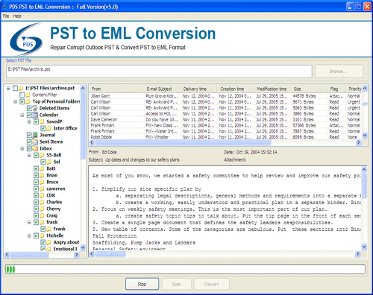Viewport: 373px width, 295px height.
Task: Select the Dave Cameron email row
Action: pyautogui.click(x=225, y=119)
